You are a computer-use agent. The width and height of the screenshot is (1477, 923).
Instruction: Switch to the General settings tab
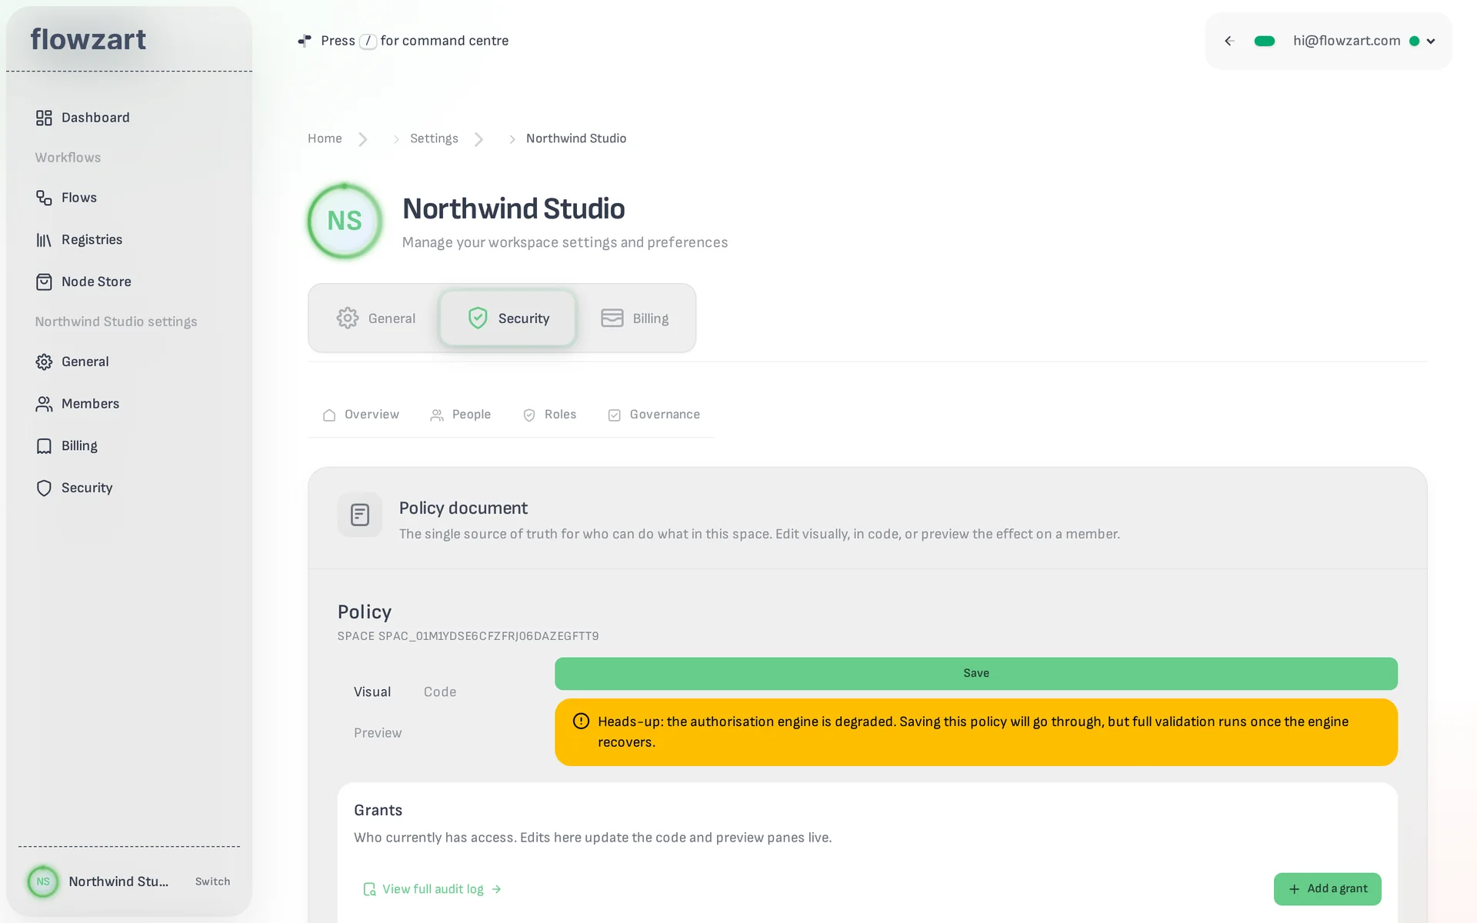(376, 318)
